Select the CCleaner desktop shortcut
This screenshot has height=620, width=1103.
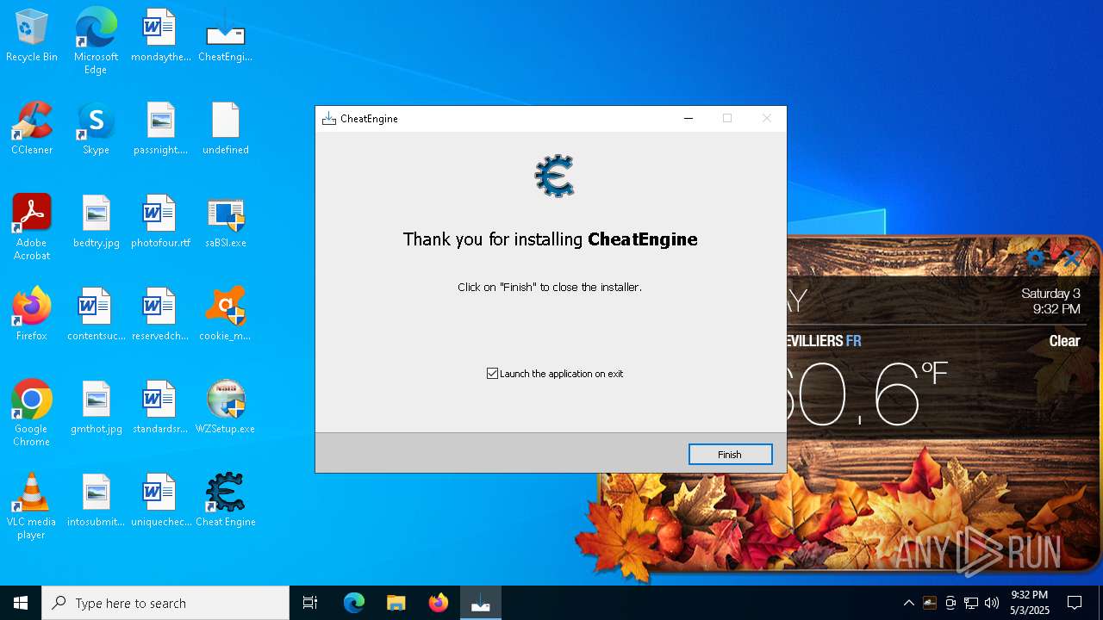tap(32, 129)
